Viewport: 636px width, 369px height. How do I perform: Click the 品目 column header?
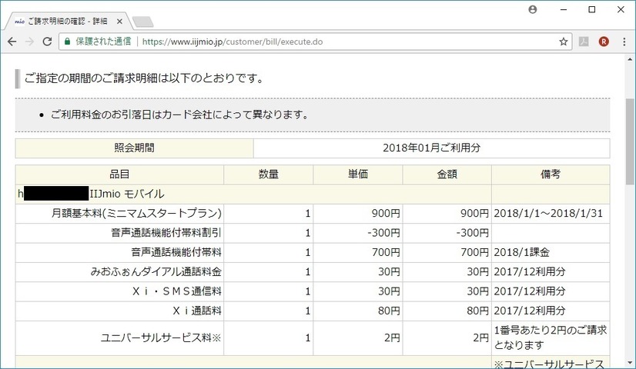(119, 175)
